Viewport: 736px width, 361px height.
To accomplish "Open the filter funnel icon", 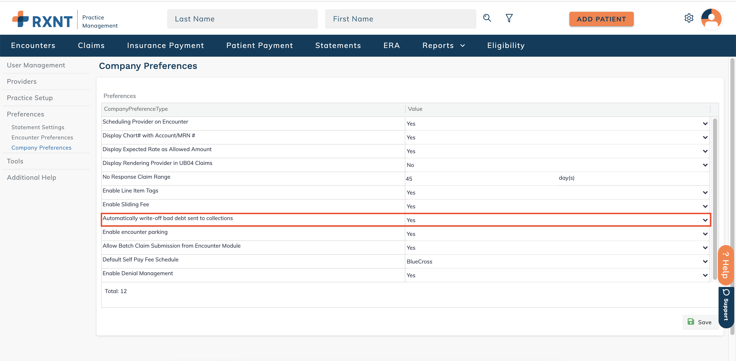I will pyautogui.click(x=509, y=18).
